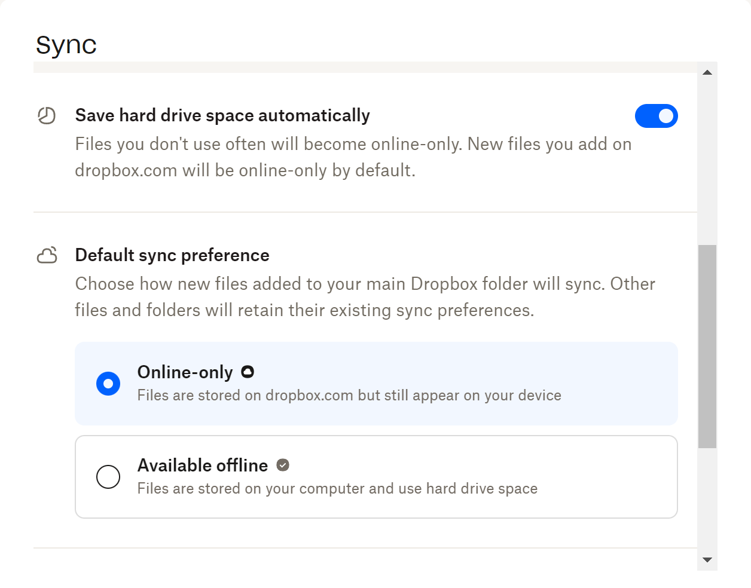Screen dimensions: 751x588
Task: Click the scrollbar down arrow
Action: click(x=707, y=560)
